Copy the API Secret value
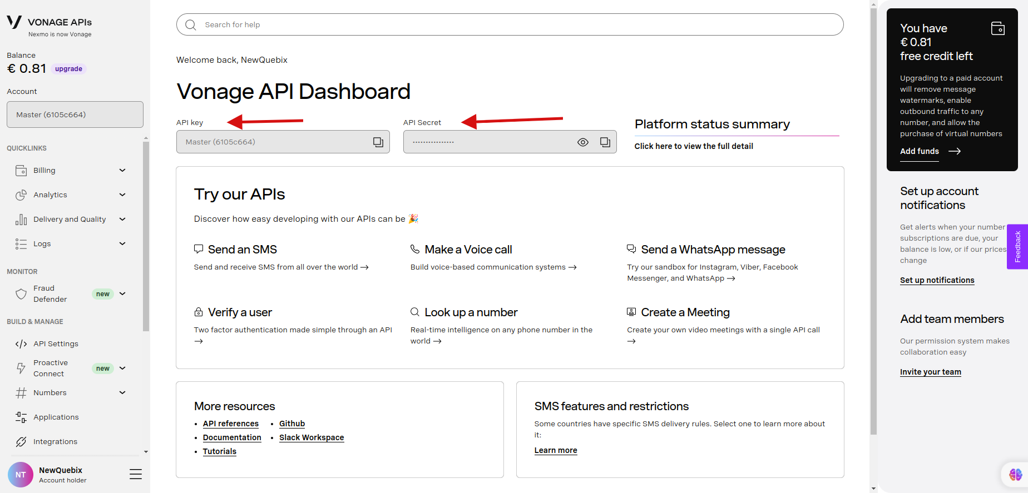The height and width of the screenshot is (493, 1028). [605, 142]
